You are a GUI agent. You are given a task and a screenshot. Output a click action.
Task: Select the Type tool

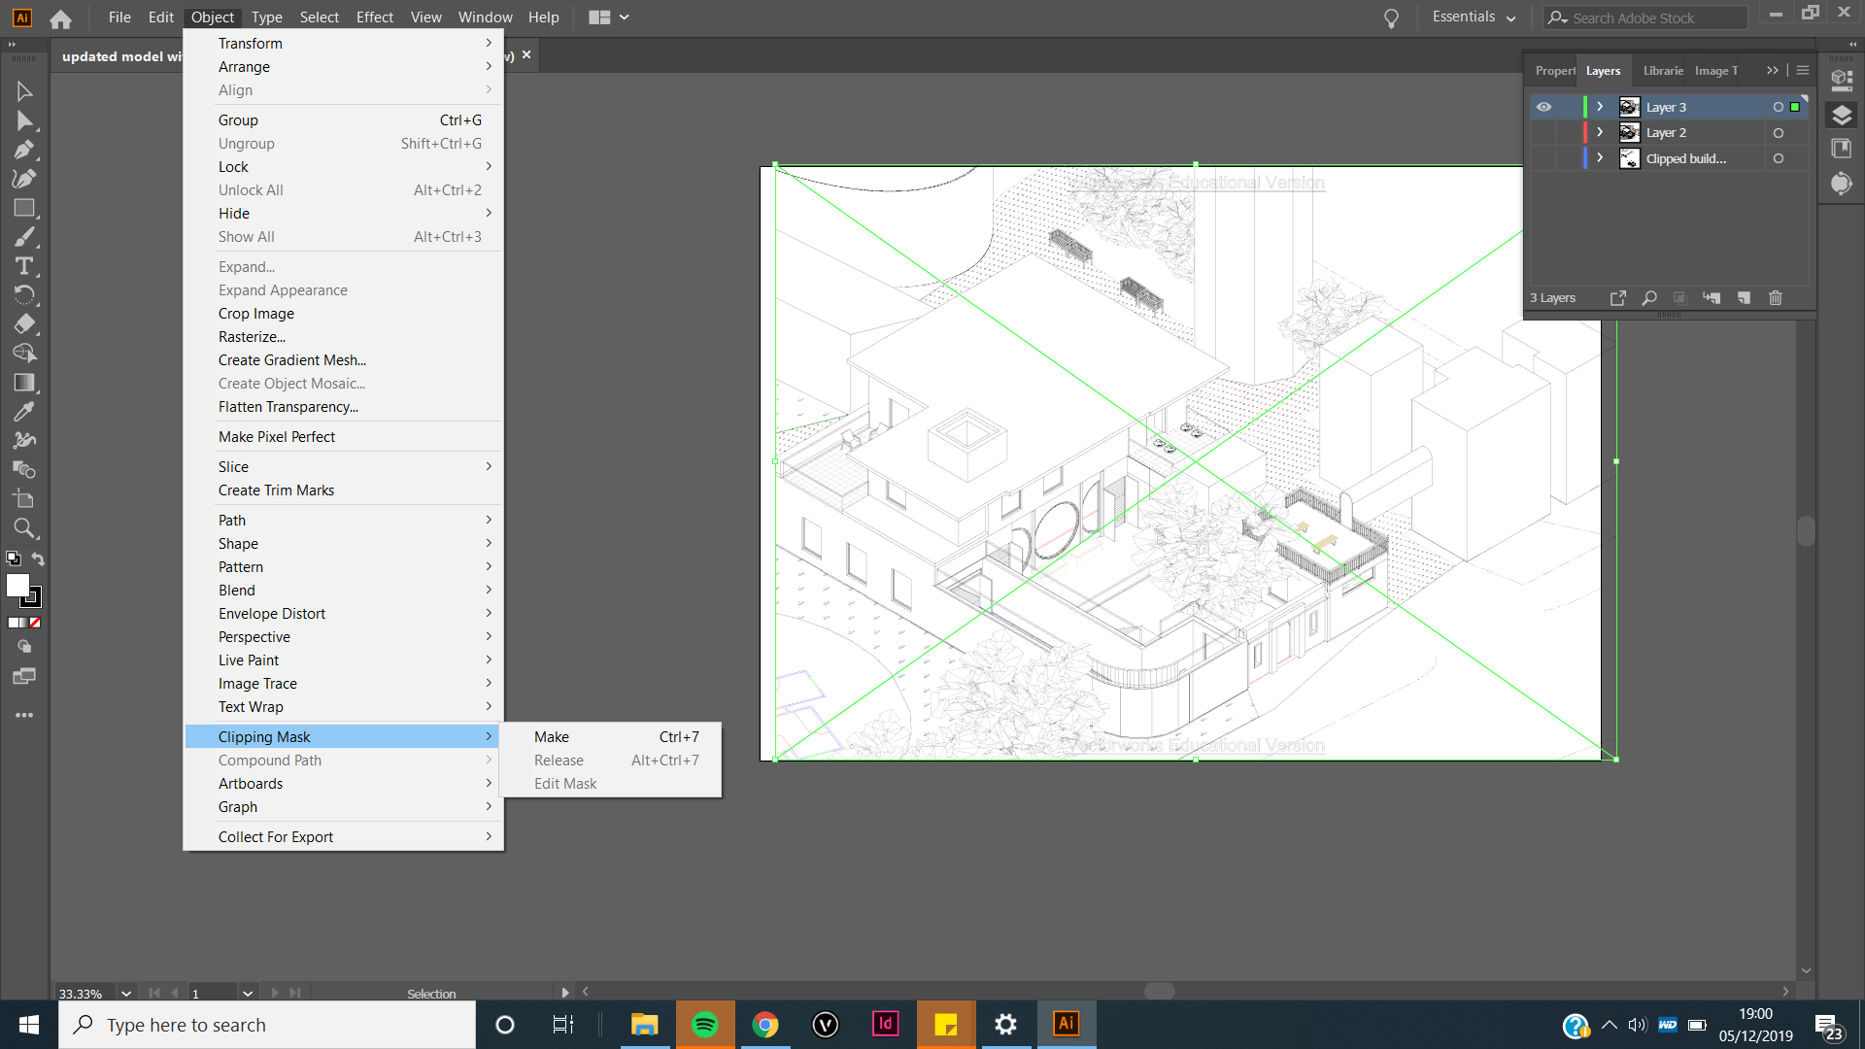24,265
